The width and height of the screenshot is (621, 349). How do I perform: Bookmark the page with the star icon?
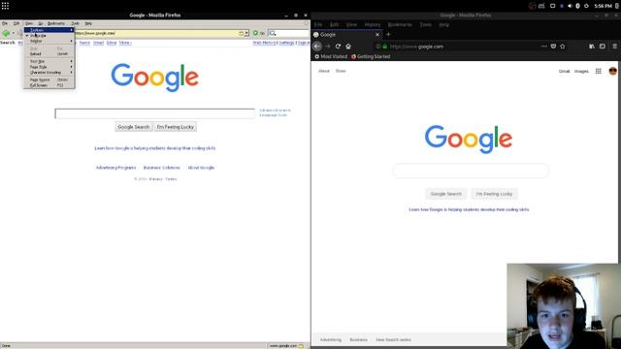click(x=563, y=47)
